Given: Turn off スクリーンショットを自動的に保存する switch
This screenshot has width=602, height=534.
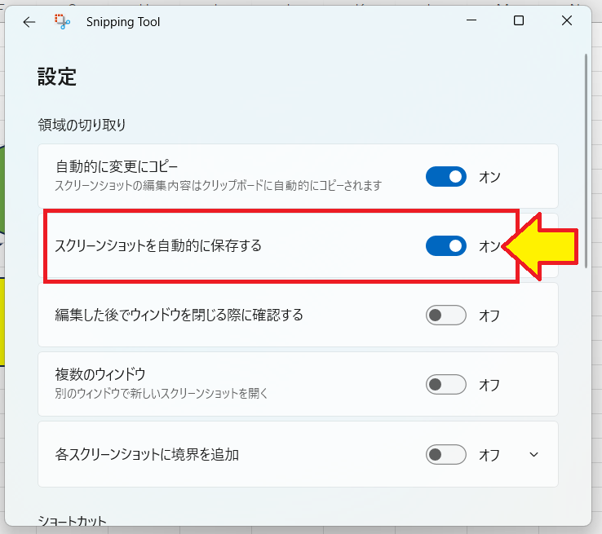Looking at the screenshot, I should (x=445, y=245).
